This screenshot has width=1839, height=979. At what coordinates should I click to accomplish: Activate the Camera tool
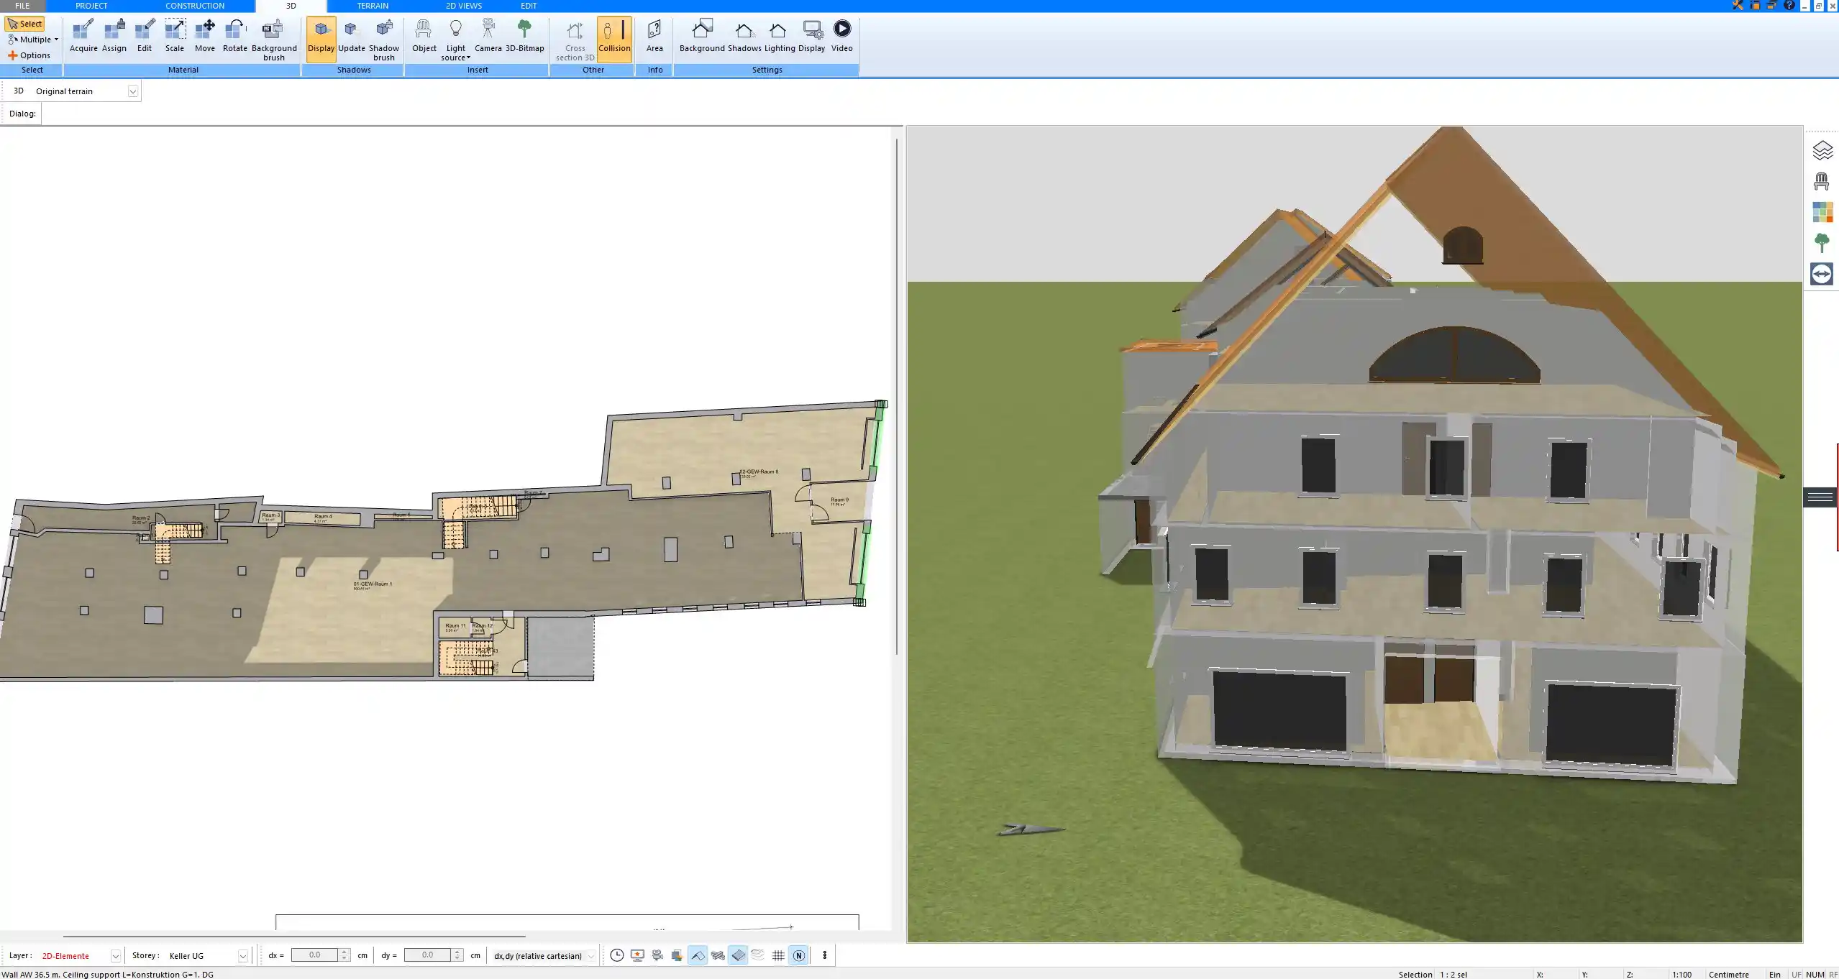[489, 34]
